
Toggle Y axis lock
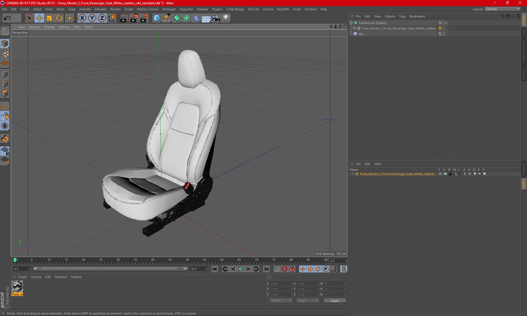pyautogui.click(x=92, y=18)
